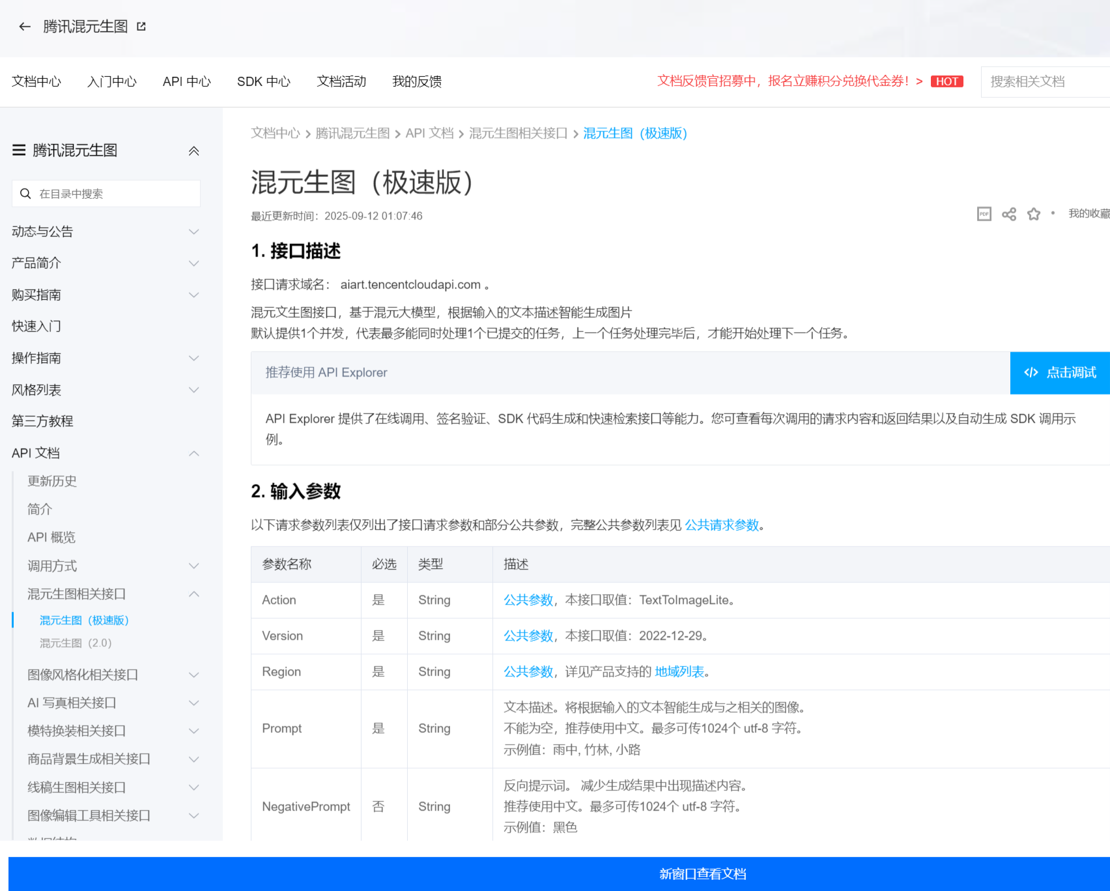Open the 文档中心 nav tab
Screen dimensions: 1110x891
click(x=36, y=81)
